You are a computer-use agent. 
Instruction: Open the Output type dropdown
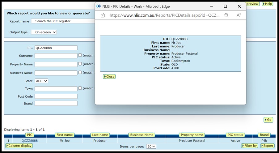[x=45, y=32]
